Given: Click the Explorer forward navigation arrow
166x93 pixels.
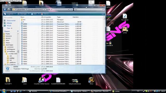Looking at the screenshot, I should pyautogui.click(x=9, y=10).
